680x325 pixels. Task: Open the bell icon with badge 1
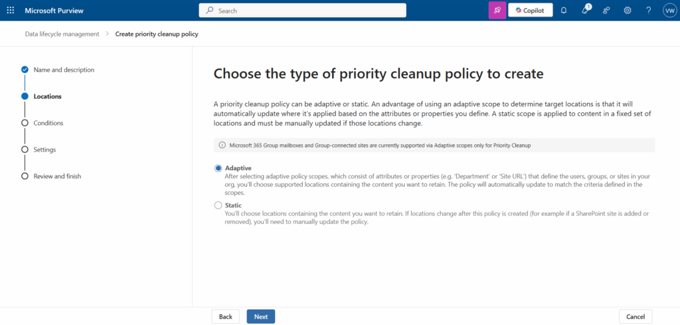(585, 11)
